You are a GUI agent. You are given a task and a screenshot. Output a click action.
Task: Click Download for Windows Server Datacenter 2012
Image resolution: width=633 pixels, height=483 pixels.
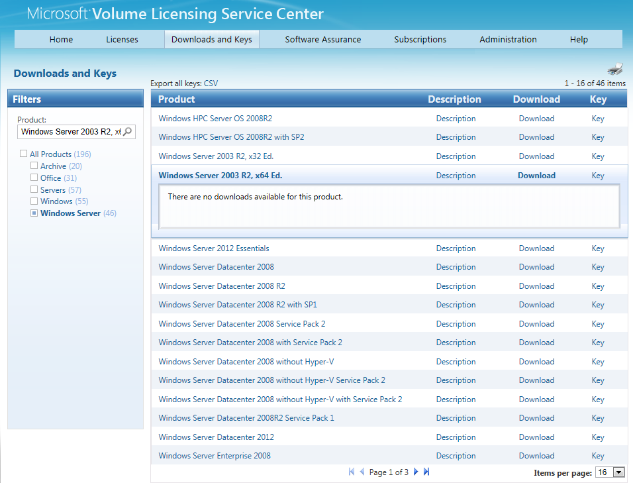point(536,437)
